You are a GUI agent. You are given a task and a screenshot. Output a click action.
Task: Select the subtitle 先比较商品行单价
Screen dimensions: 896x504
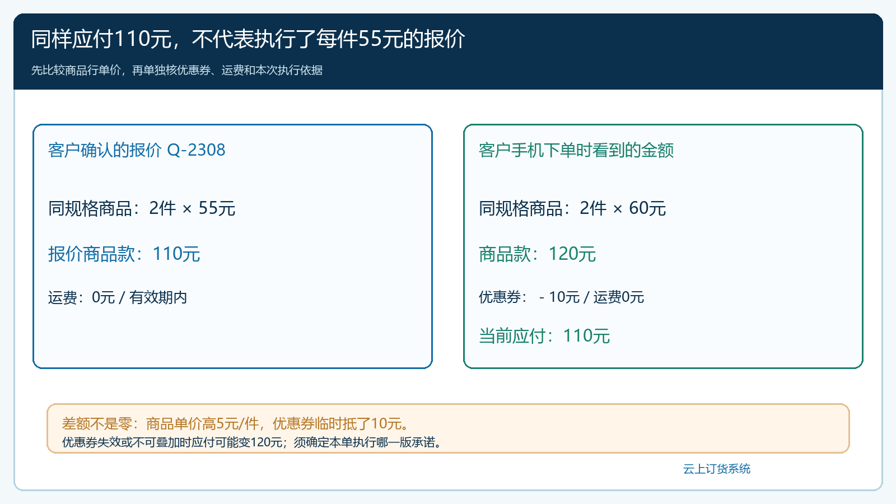click(176, 70)
